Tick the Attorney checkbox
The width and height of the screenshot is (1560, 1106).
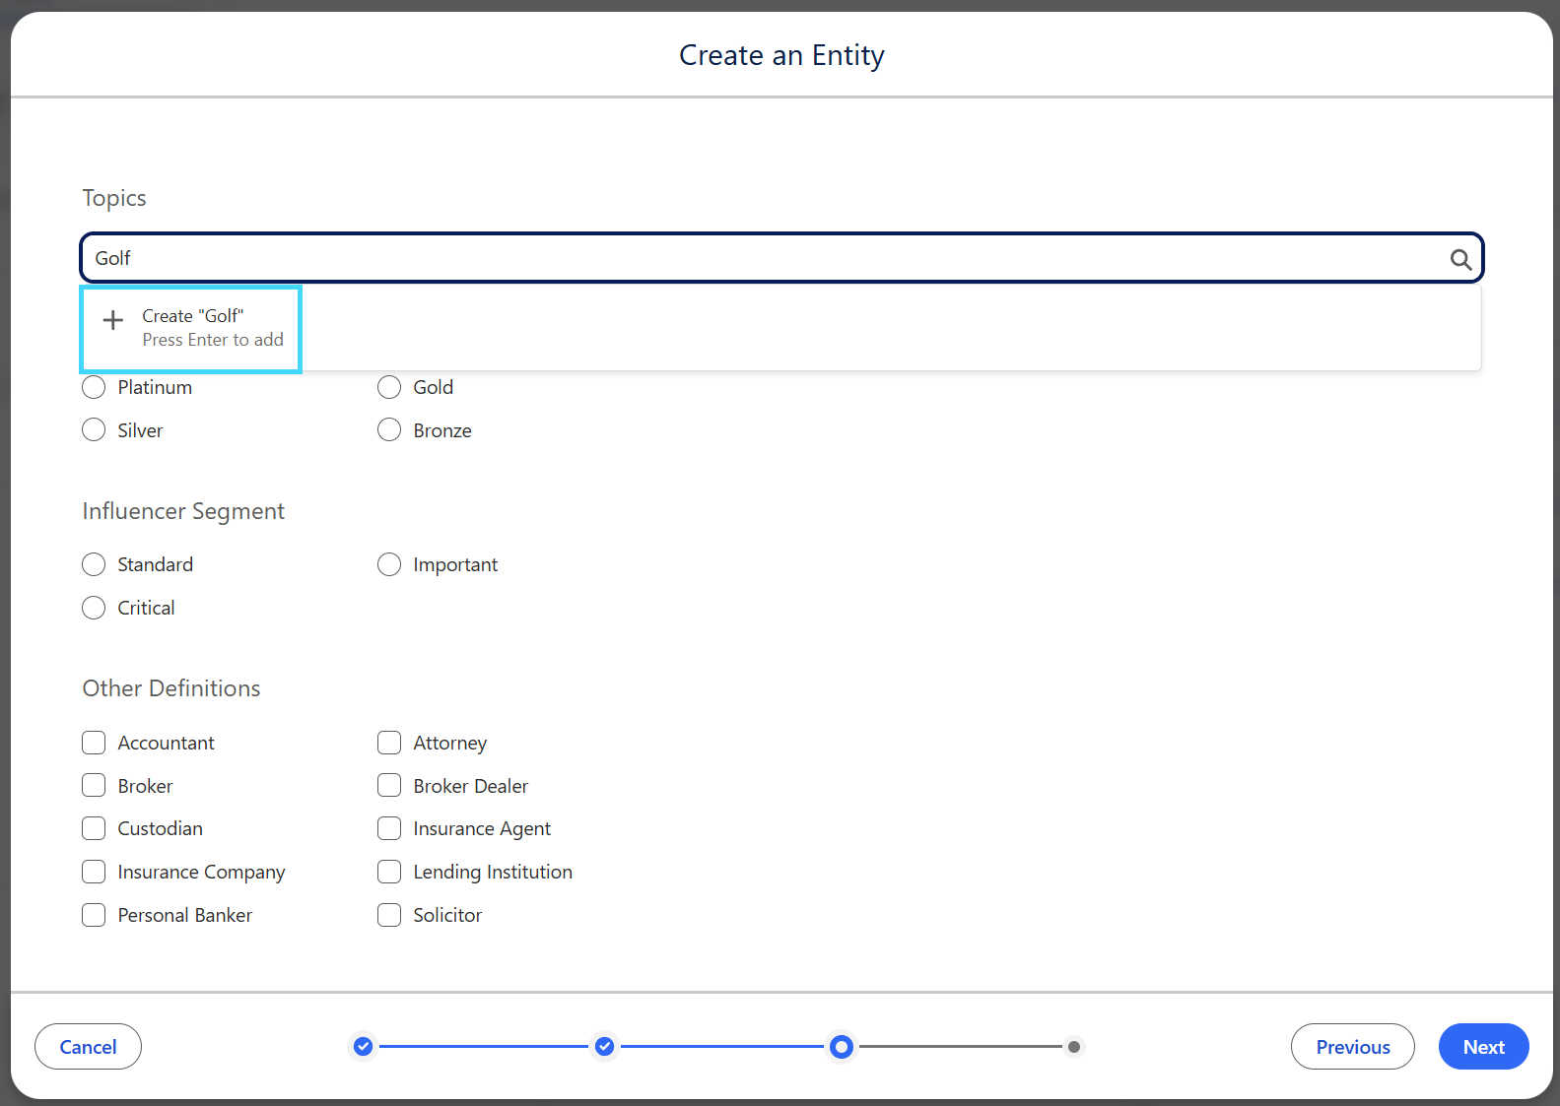389,743
